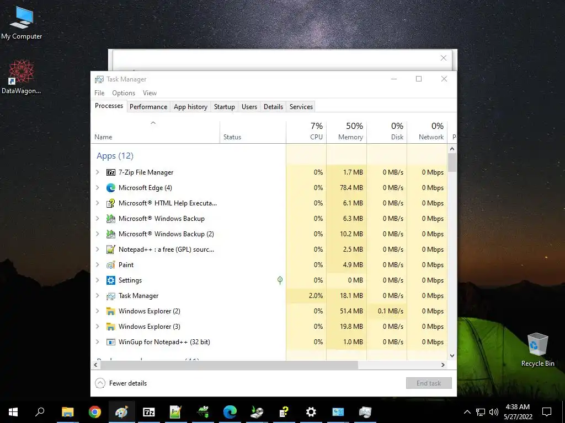Switch to the Performance tab
This screenshot has width=565, height=423.
click(x=148, y=107)
